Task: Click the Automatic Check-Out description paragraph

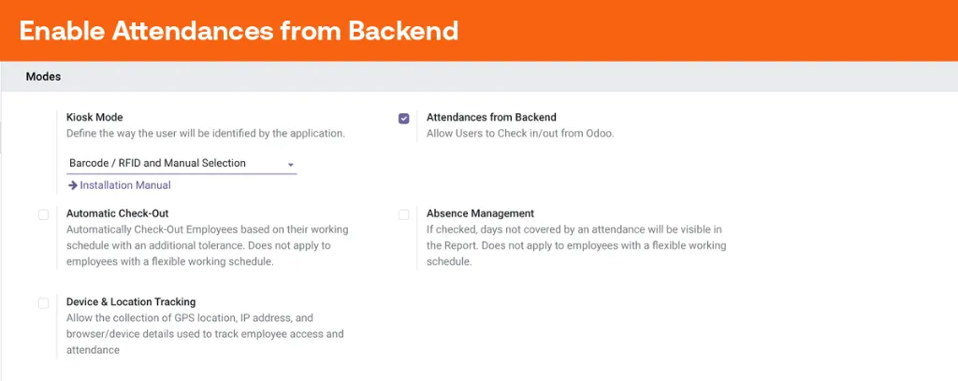Action: tap(207, 246)
